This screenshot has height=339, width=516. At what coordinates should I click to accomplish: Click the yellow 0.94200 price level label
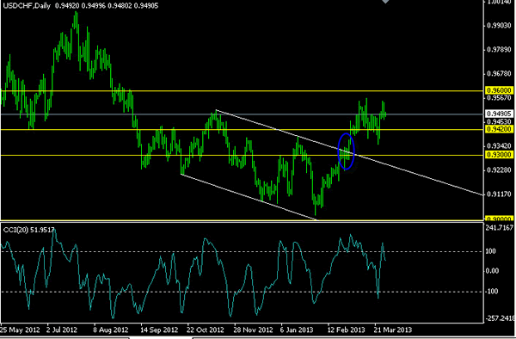point(499,129)
